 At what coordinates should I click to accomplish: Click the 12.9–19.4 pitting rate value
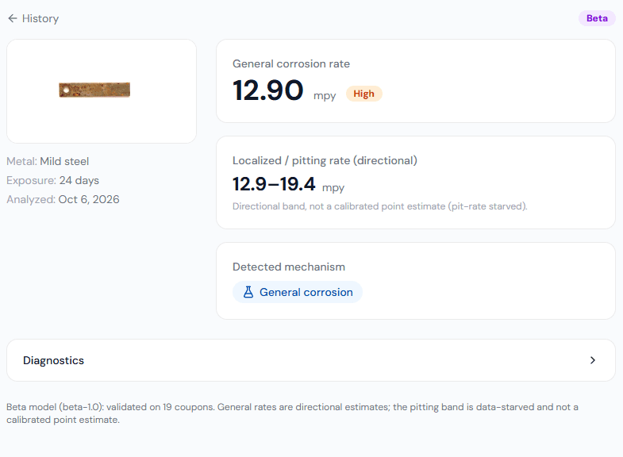point(274,184)
